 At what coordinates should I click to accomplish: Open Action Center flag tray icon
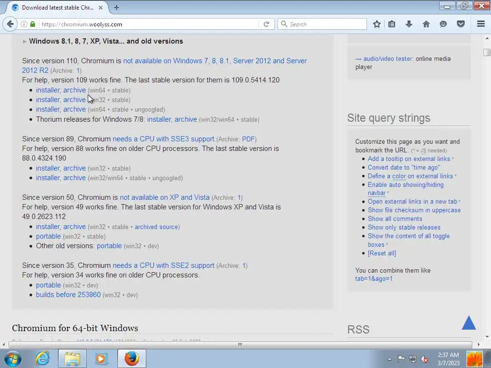click(401, 359)
